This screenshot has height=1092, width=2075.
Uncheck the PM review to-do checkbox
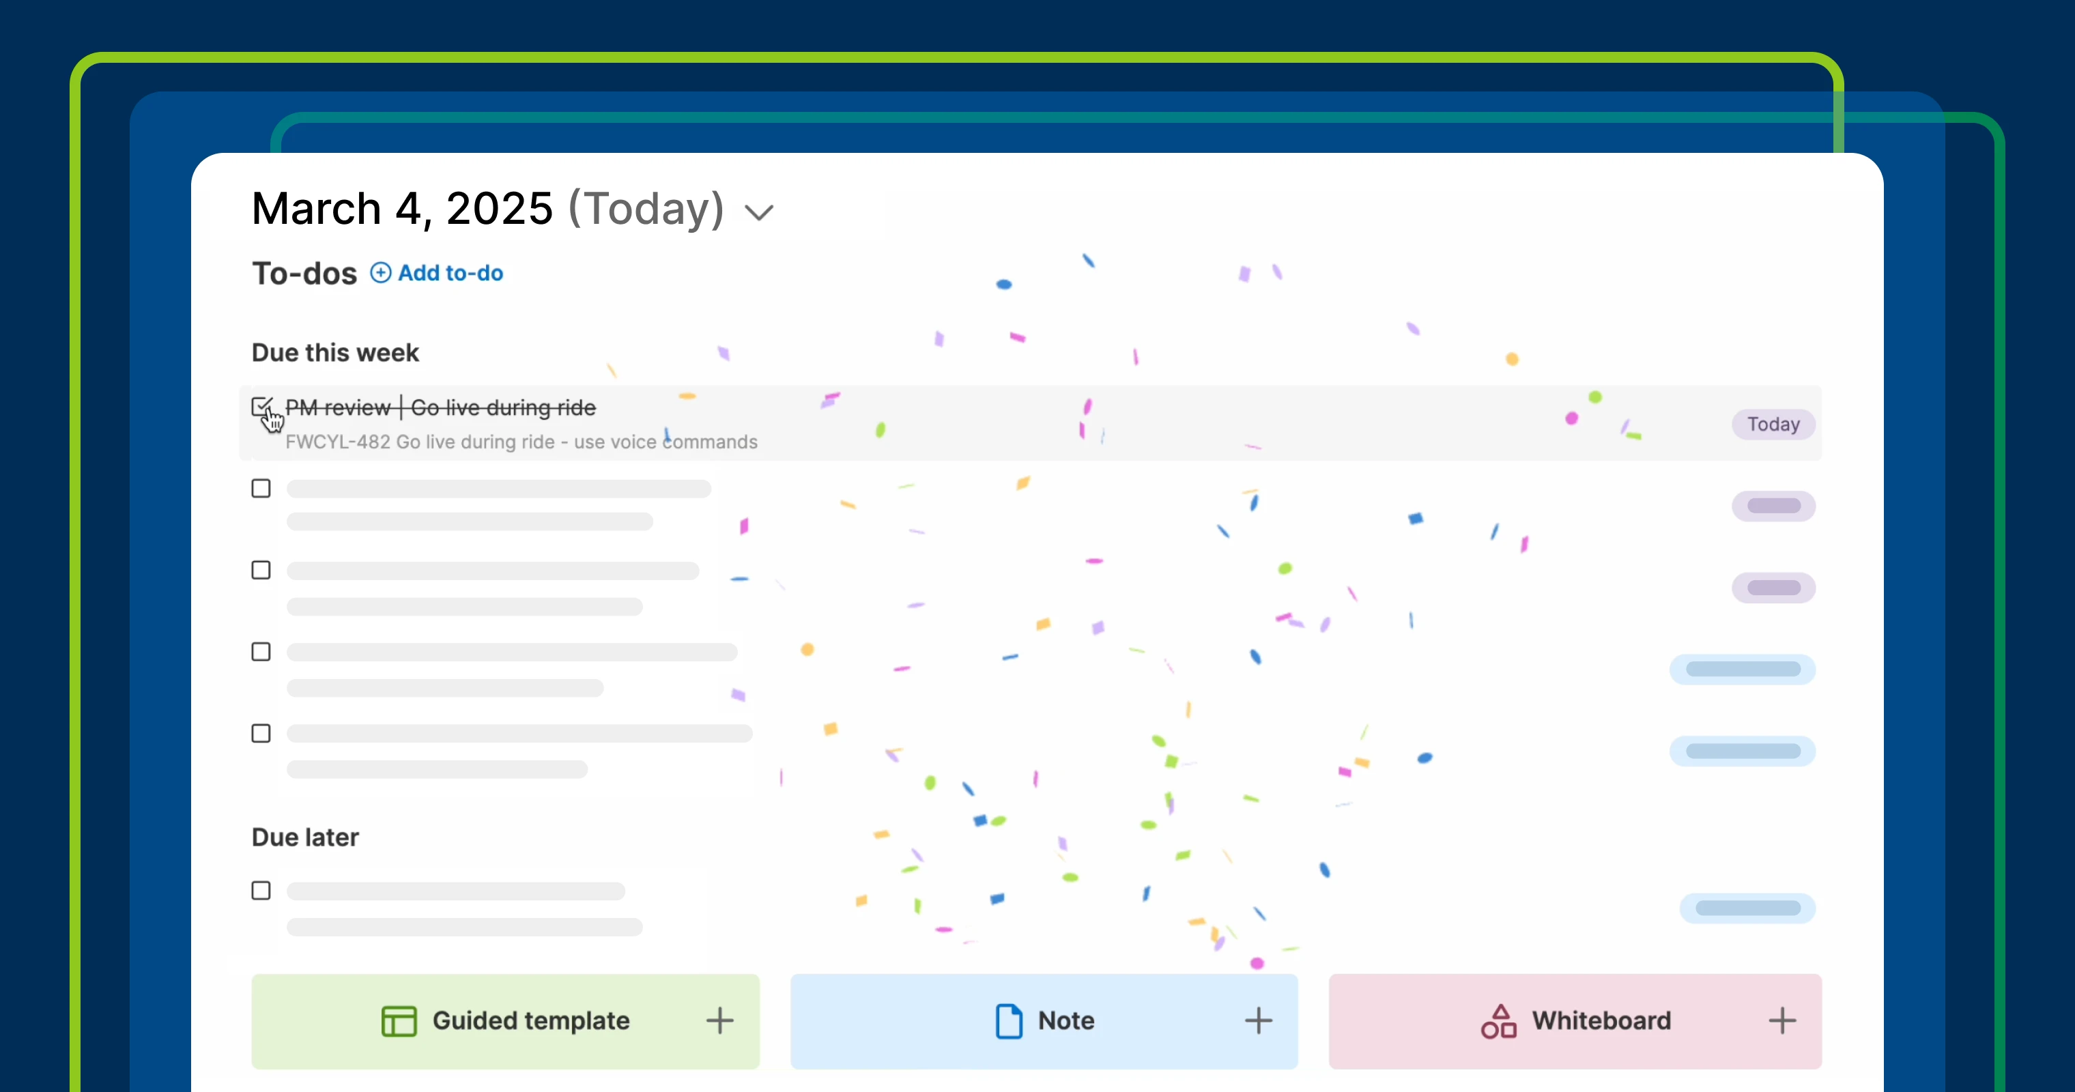[261, 407]
